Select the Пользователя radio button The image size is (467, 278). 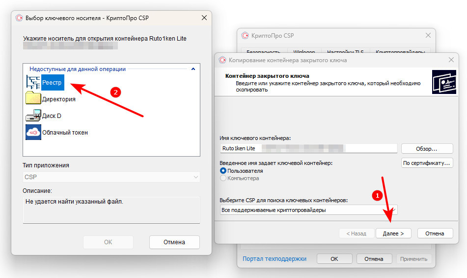click(x=223, y=171)
